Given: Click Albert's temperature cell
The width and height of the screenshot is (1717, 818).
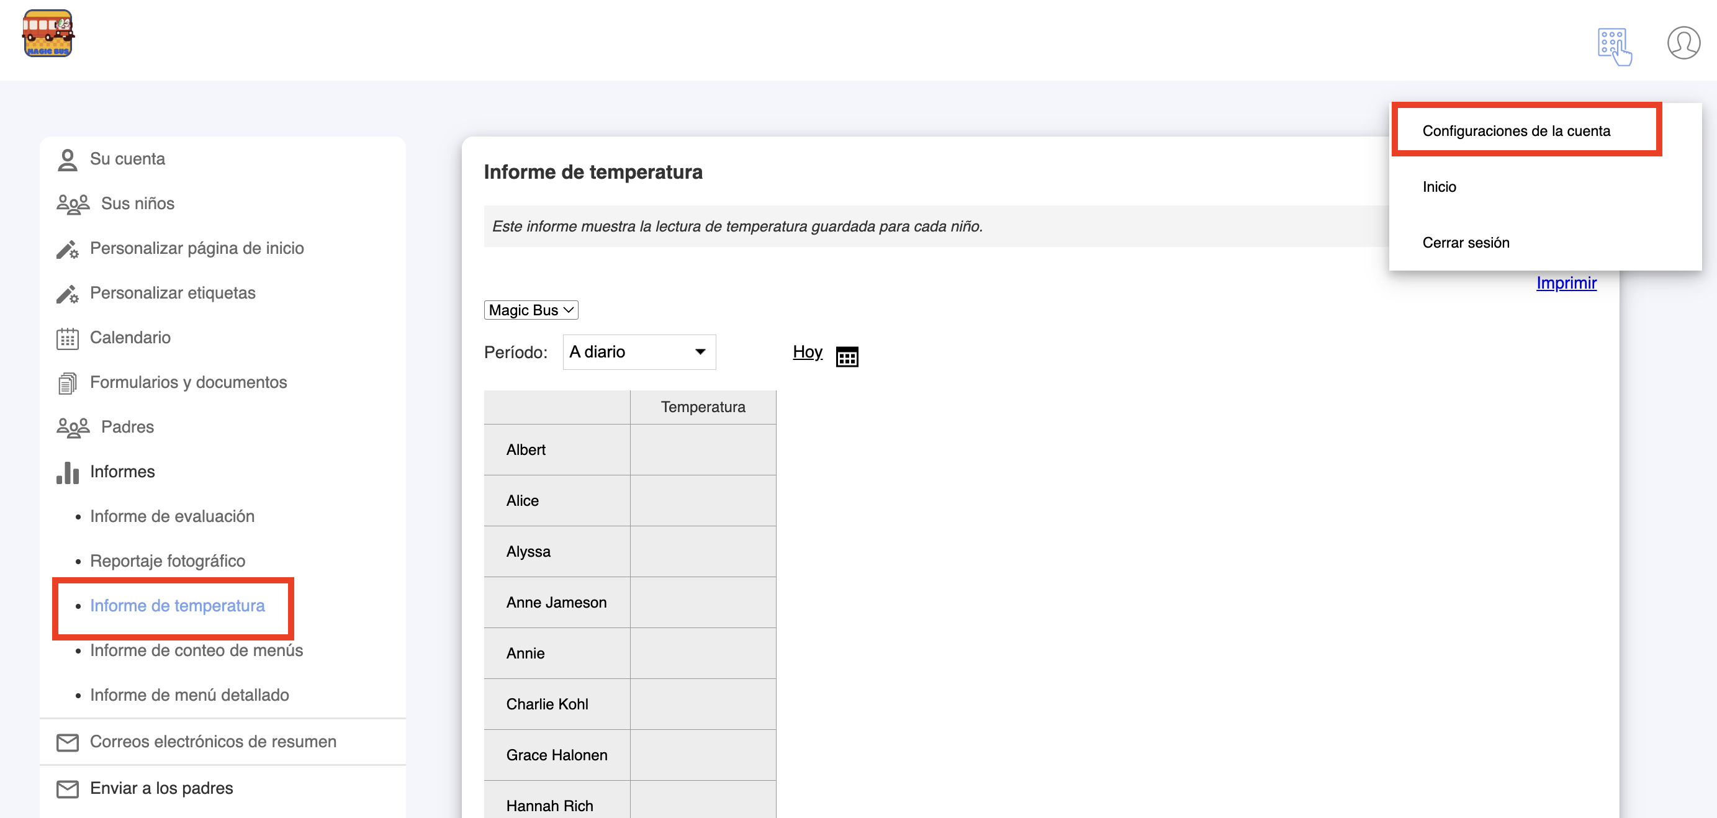Looking at the screenshot, I should [703, 449].
